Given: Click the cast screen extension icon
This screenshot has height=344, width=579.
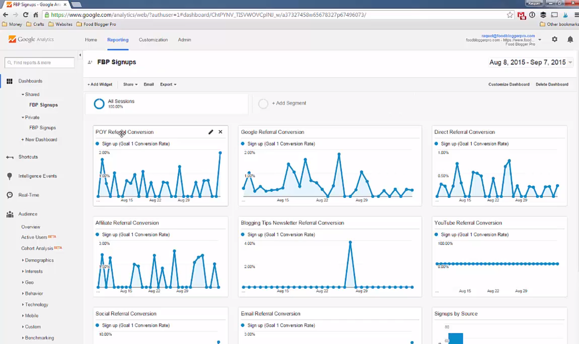Looking at the screenshot, I should (554, 15).
